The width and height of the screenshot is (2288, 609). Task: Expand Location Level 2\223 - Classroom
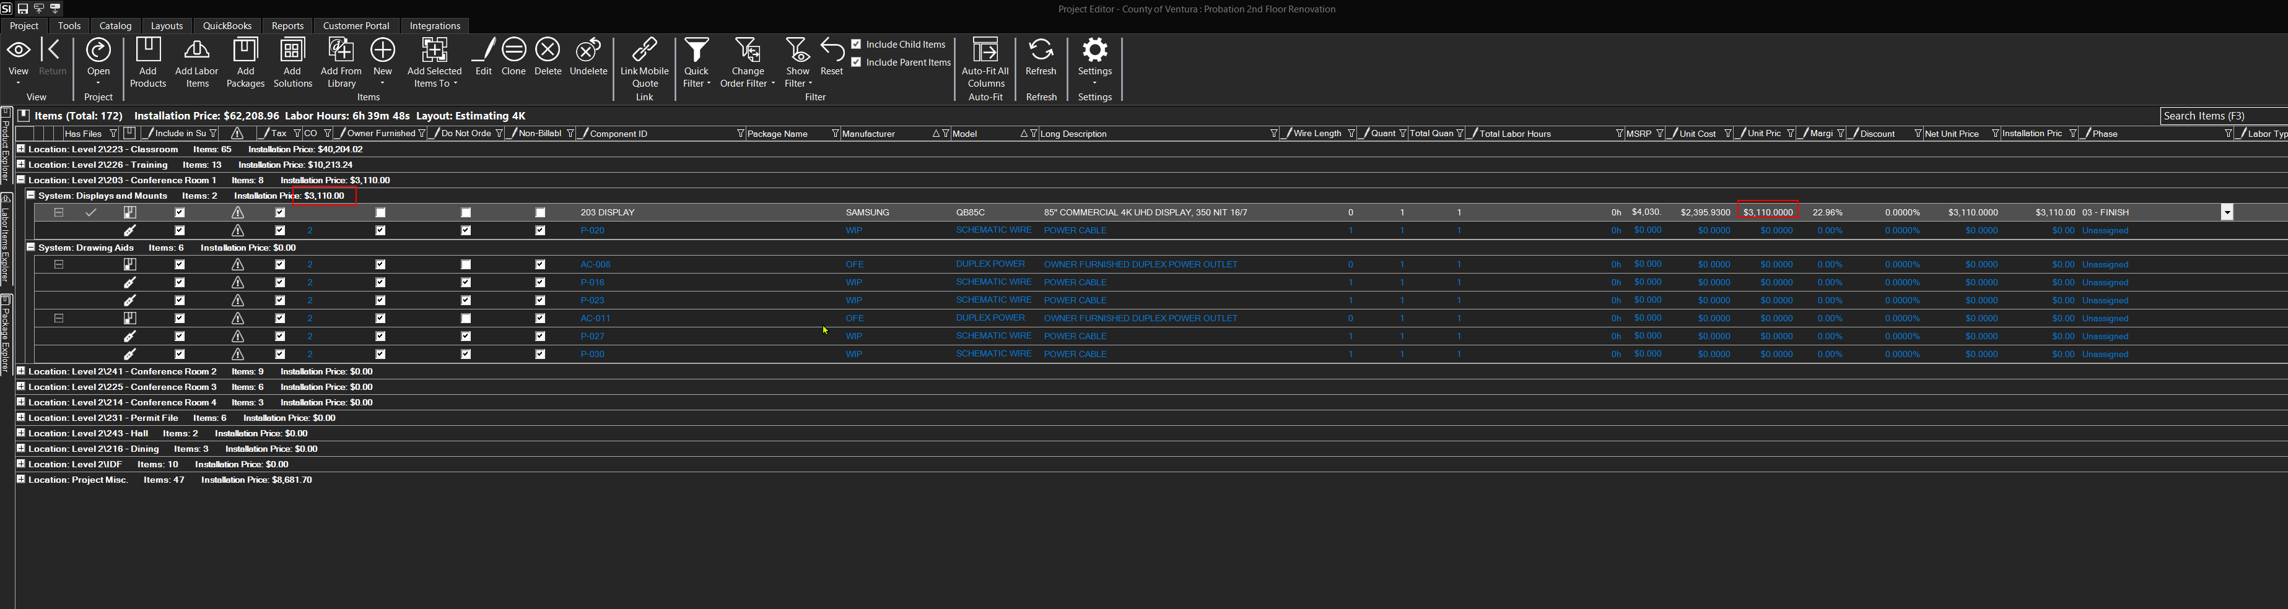20,149
